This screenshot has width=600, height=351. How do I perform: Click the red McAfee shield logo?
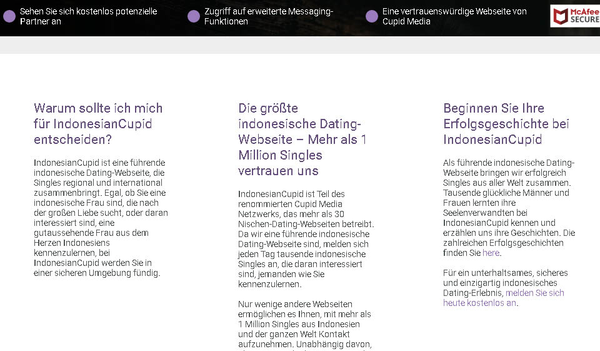click(561, 16)
